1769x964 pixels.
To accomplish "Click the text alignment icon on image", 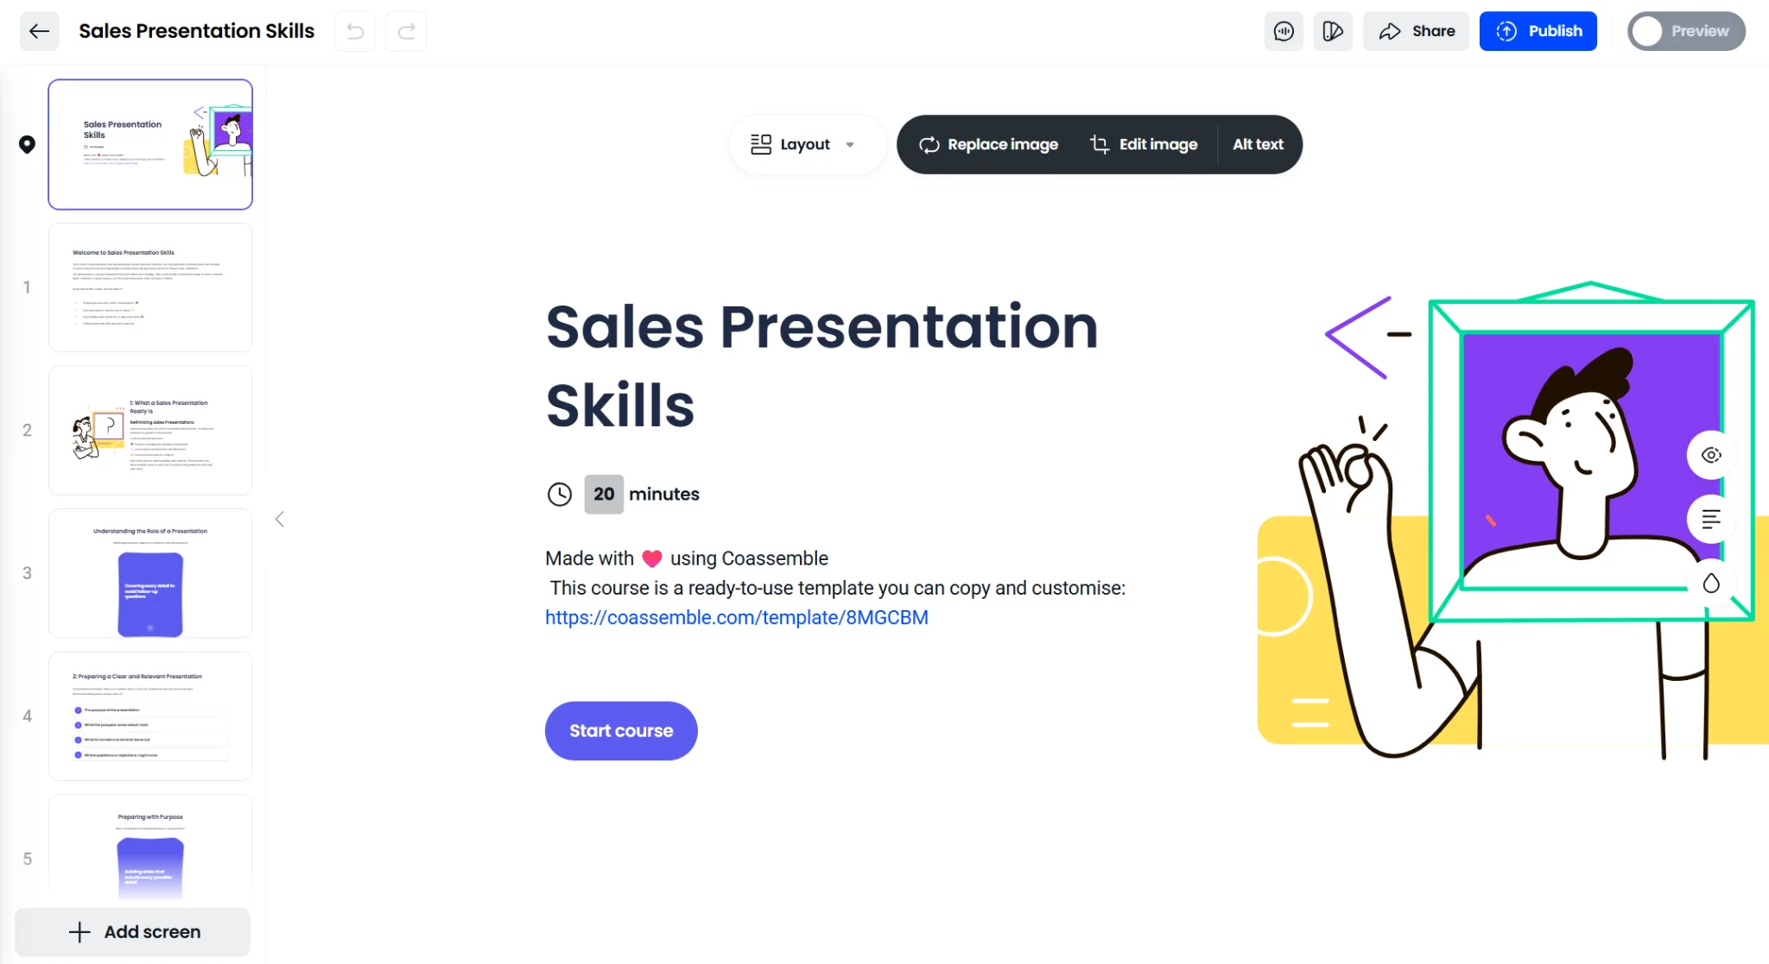I will (x=1711, y=519).
